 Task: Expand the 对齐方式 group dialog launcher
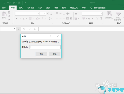tap(79, 24)
